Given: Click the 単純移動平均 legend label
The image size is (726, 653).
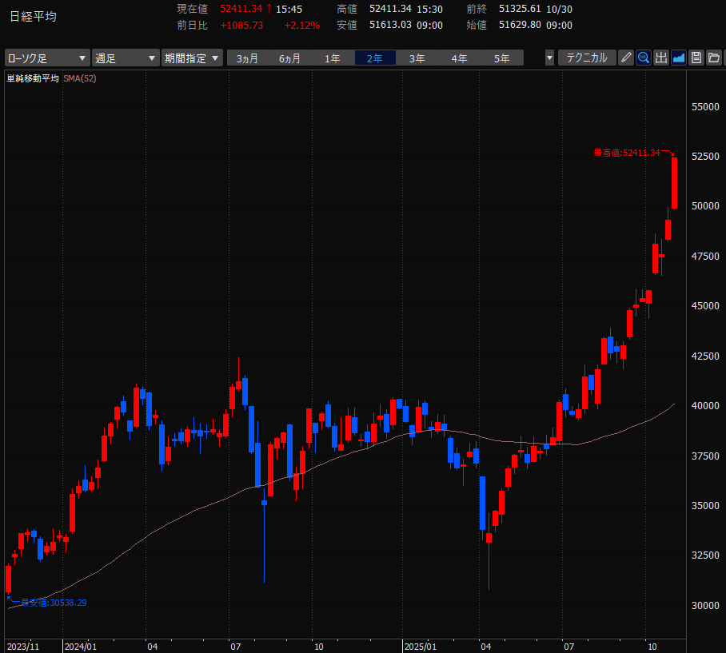Looking at the screenshot, I should (x=33, y=78).
